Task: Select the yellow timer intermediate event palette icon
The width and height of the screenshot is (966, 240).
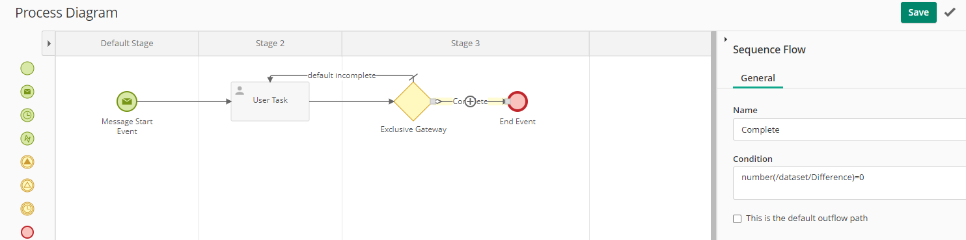Action: pyautogui.click(x=27, y=209)
